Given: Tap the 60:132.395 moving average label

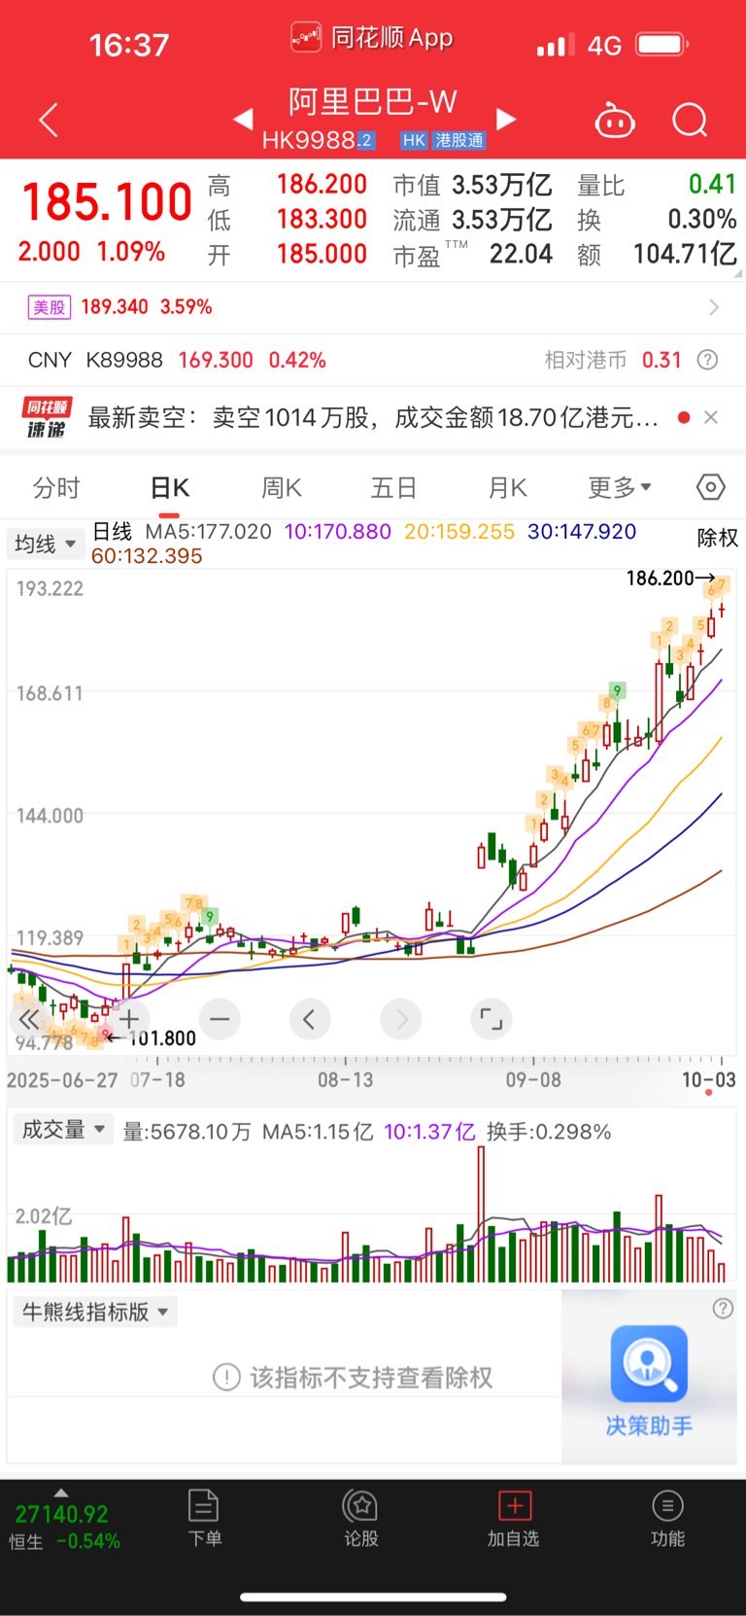Looking at the screenshot, I should pyautogui.click(x=147, y=556).
